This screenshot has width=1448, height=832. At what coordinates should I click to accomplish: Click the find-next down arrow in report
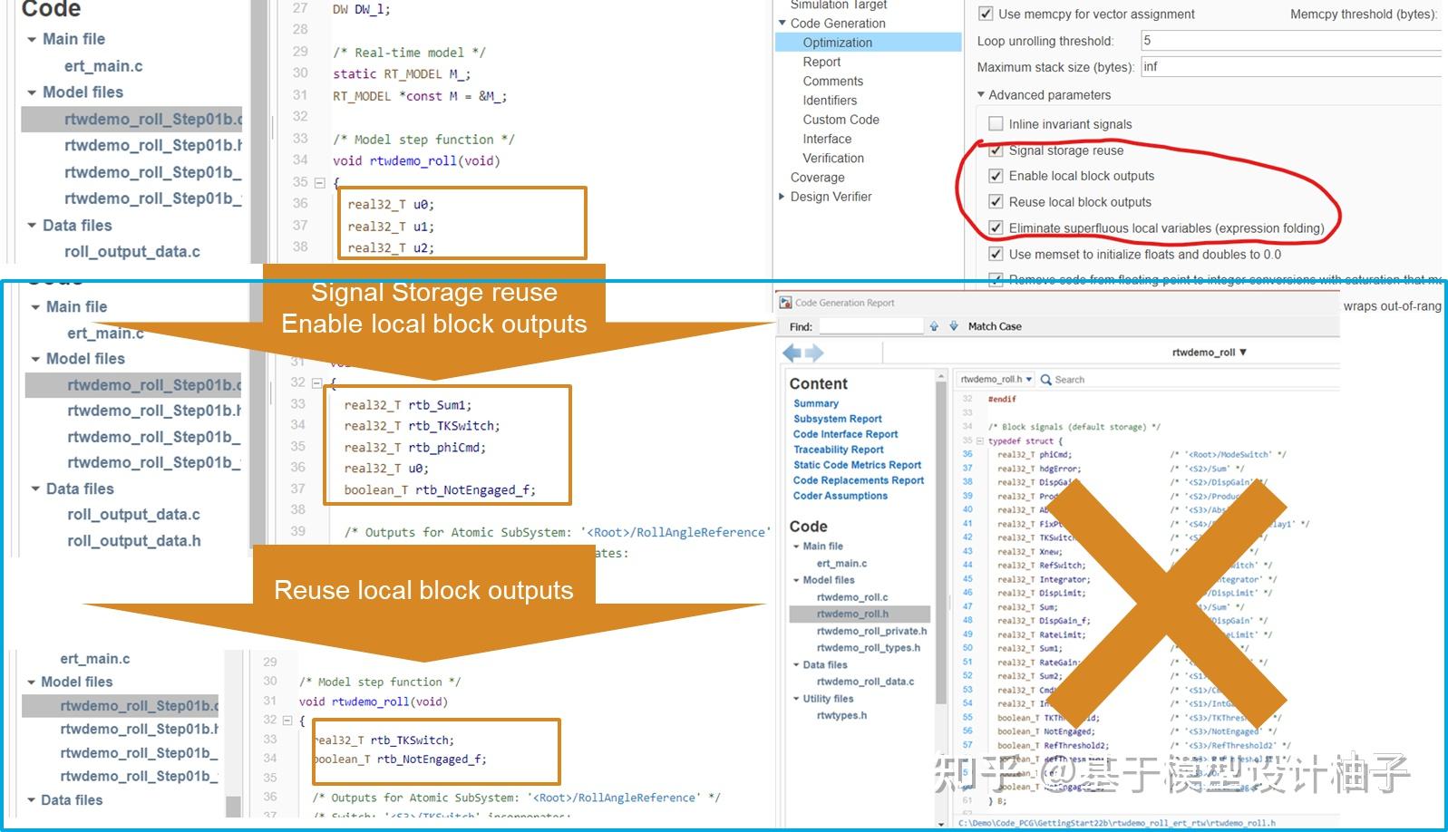pyautogui.click(x=954, y=326)
